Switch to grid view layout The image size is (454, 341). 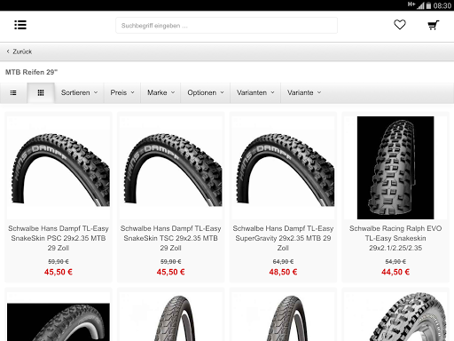click(x=41, y=93)
